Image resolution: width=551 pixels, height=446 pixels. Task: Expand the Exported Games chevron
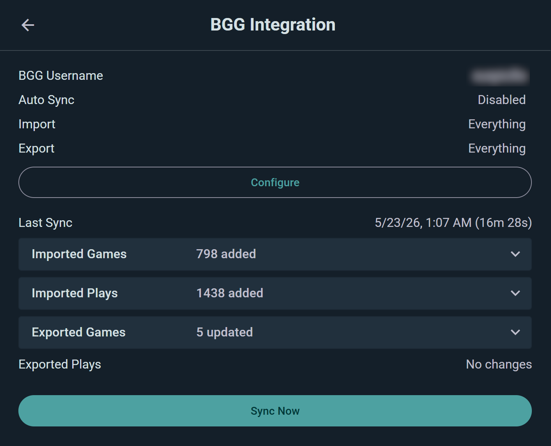pyautogui.click(x=515, y=332)
